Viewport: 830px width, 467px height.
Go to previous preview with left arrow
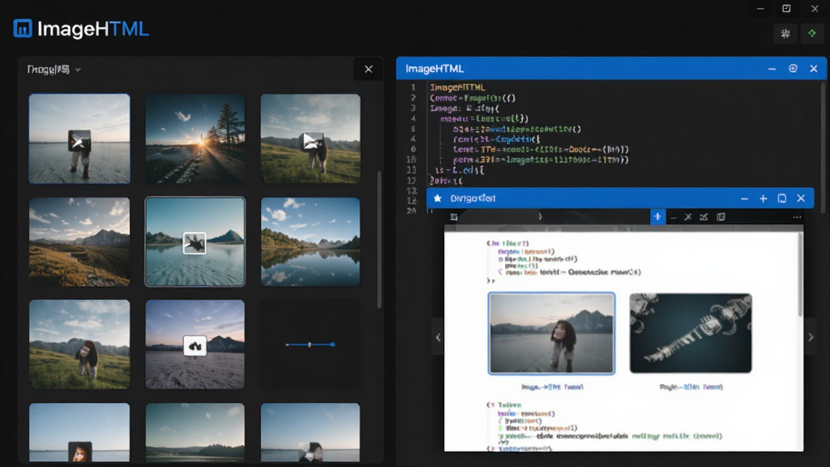tap(438, 337)
